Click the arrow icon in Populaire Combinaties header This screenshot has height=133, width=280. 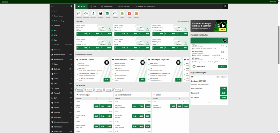tap(224, 41)
